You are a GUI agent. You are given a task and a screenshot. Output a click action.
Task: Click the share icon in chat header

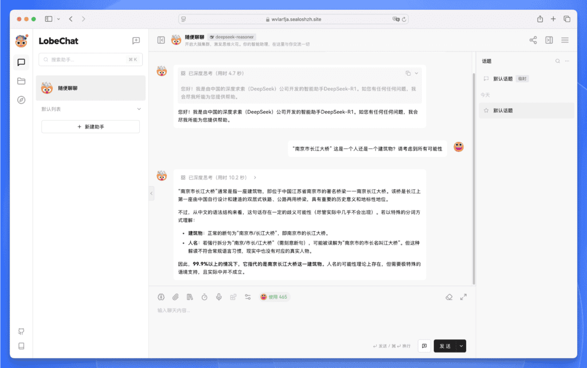pyautogui.click(x=533, y=40)
